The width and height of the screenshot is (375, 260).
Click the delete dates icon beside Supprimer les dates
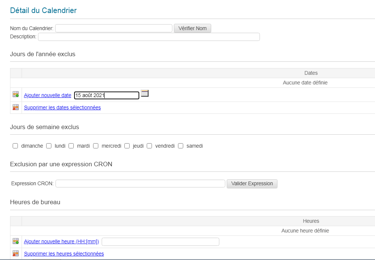[x=16, y=107]
